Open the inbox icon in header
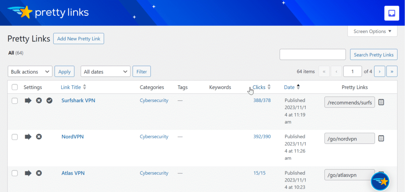 coord(392,13)
